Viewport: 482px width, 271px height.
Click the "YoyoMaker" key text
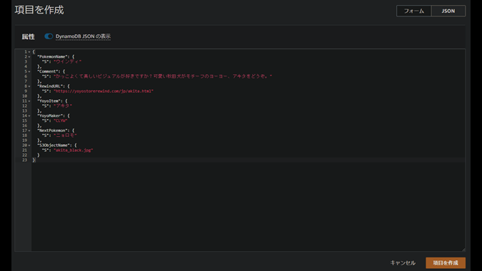(50, 116)
